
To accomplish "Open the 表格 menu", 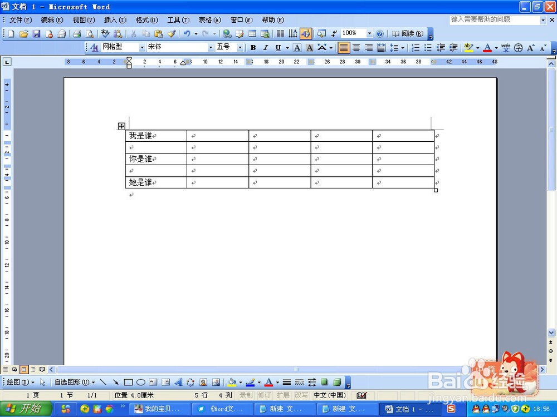I will click(x=209, y=20).
